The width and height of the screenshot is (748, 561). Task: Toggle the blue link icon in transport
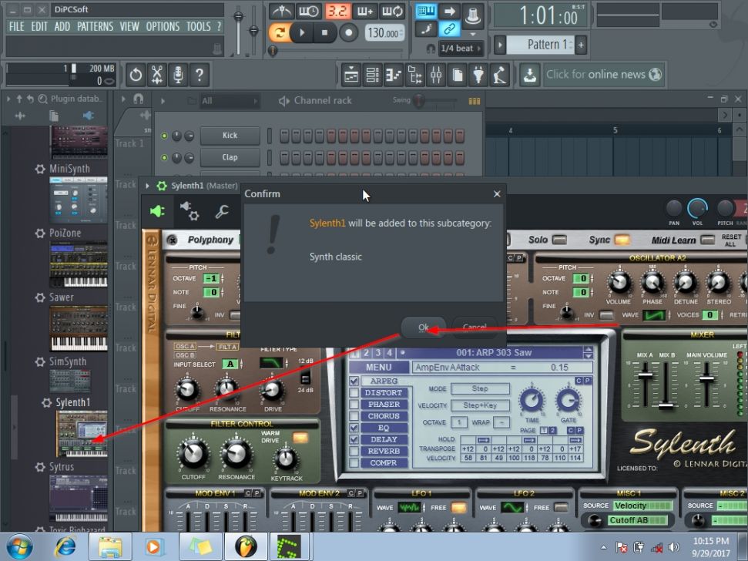(449, 29)
